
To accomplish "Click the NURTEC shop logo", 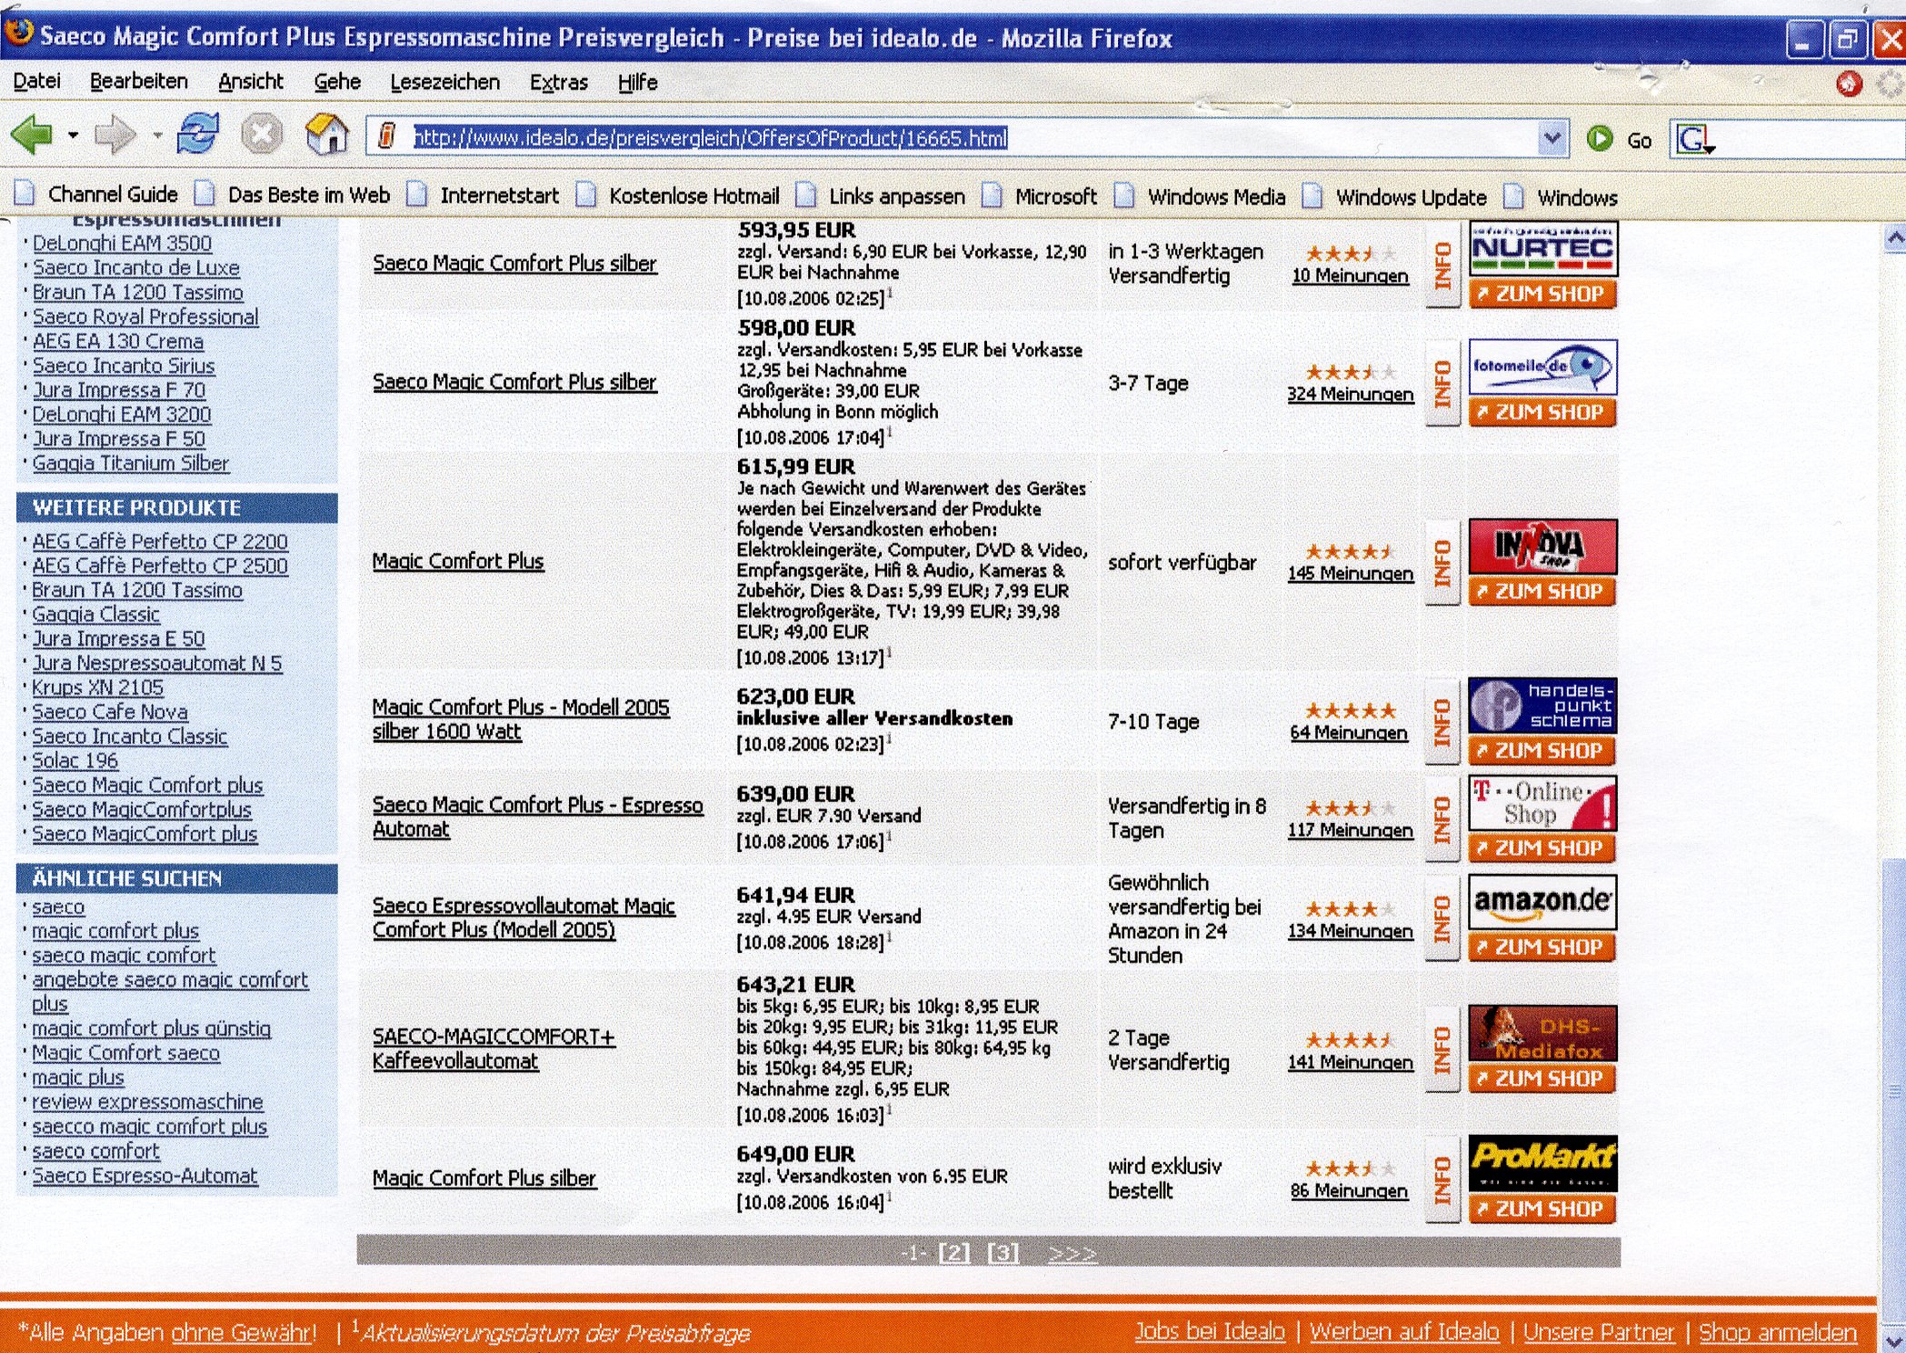I will (x=1542, y=248).
